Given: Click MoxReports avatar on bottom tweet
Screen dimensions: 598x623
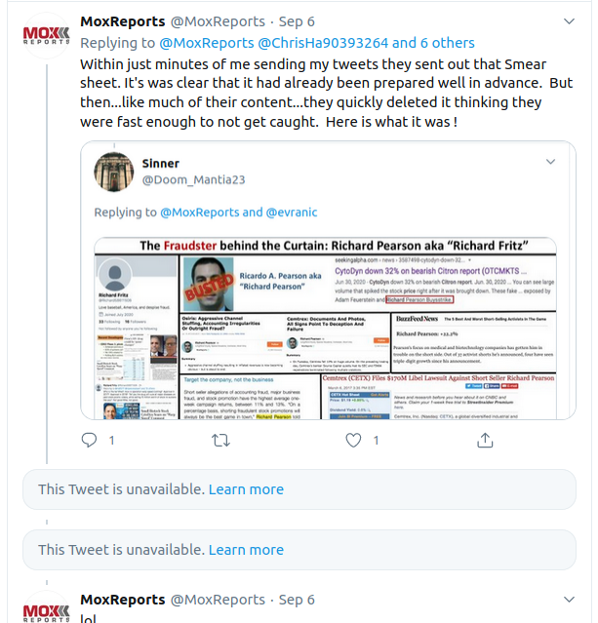Looking at the screenshot, I should (x=47, y=608).
